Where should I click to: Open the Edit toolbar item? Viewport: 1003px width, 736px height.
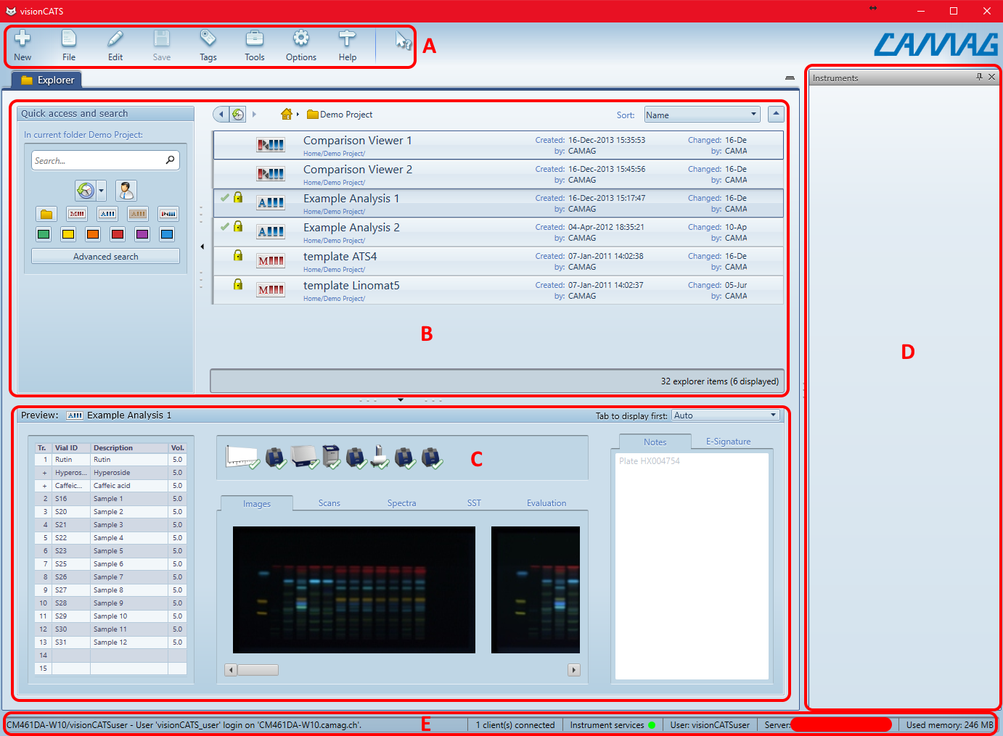(115, 46)
